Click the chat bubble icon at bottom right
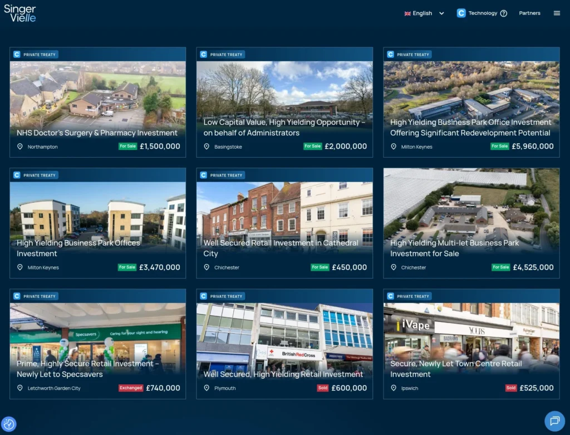570x435 pixels. point(554,422)
